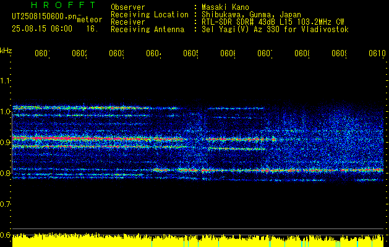Viewport: 389px width, 247px height.
Task: Click the 'Receiving Location' label
Action: [x=150, y=15]
